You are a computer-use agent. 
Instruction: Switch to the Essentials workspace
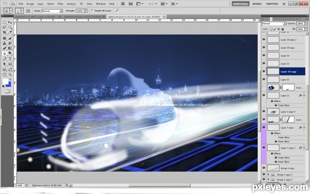click(241, 4)
